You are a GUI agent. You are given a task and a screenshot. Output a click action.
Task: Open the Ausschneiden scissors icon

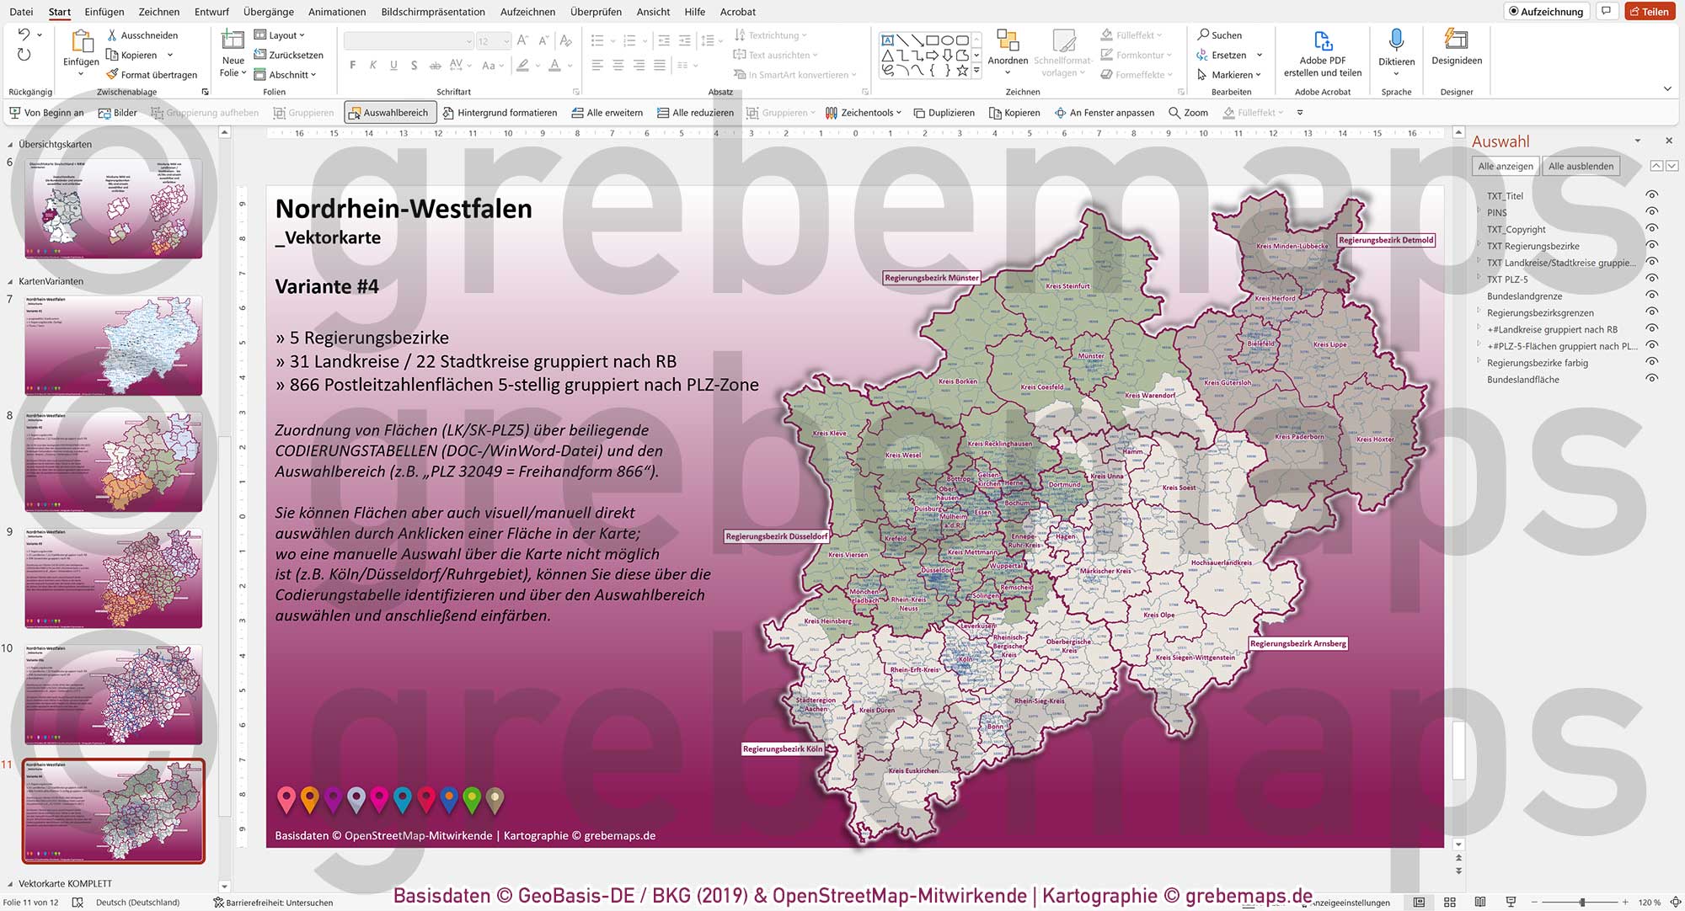pyautogui.click(x=112, y=35)
